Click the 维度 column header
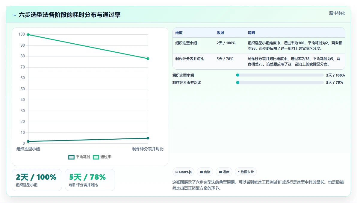357x203 pixels. click(179, 33)
